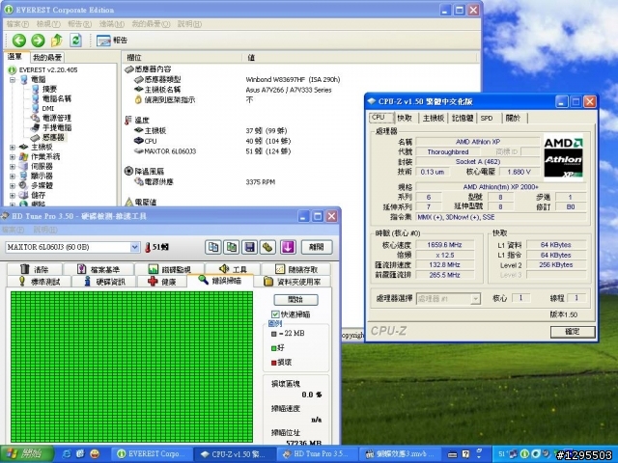Select 摘要 item in EVEREST tree
This screenshot has width=618, height=463.
point(49,89)
